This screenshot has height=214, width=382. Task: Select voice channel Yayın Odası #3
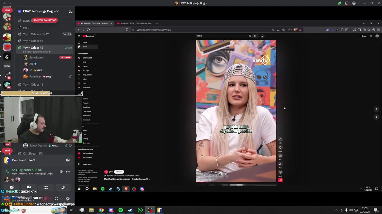point(33,84)
